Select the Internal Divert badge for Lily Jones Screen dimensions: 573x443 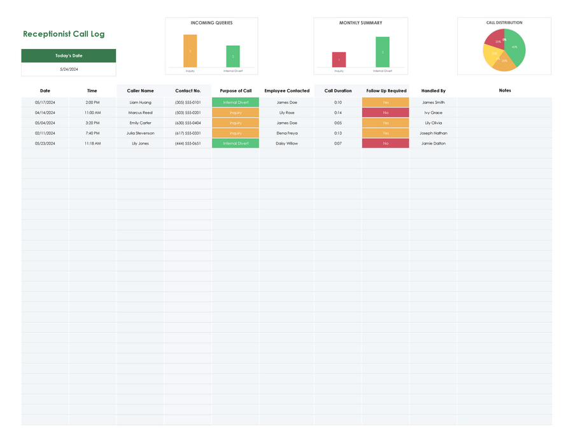pyautogui.click(x=236, y=143)
